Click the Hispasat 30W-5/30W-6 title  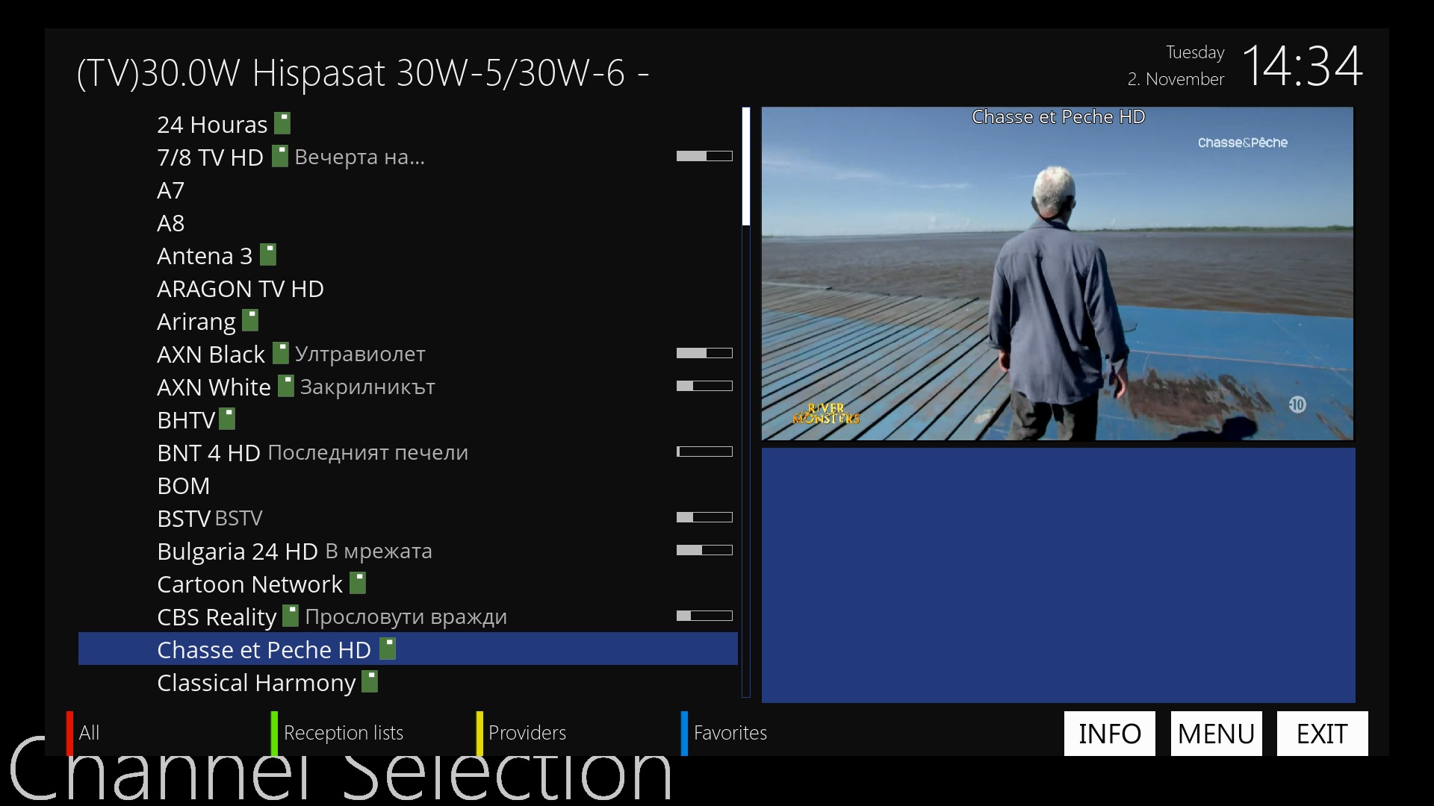pos(363,73)
